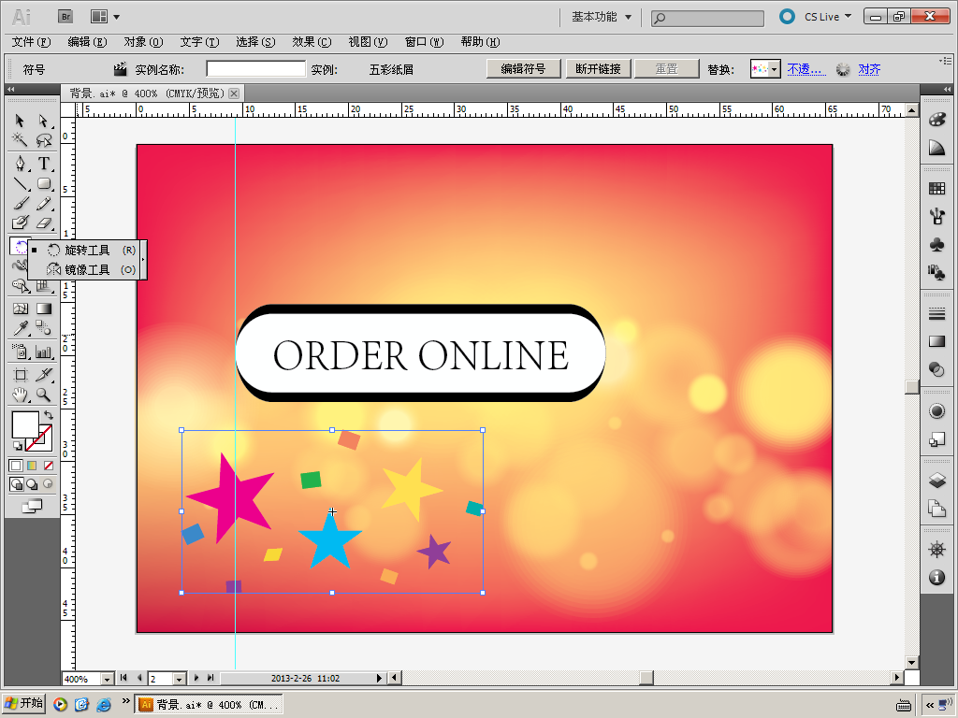Expand the 基本功能 workspace dropdown

click(x=602, y=17)
